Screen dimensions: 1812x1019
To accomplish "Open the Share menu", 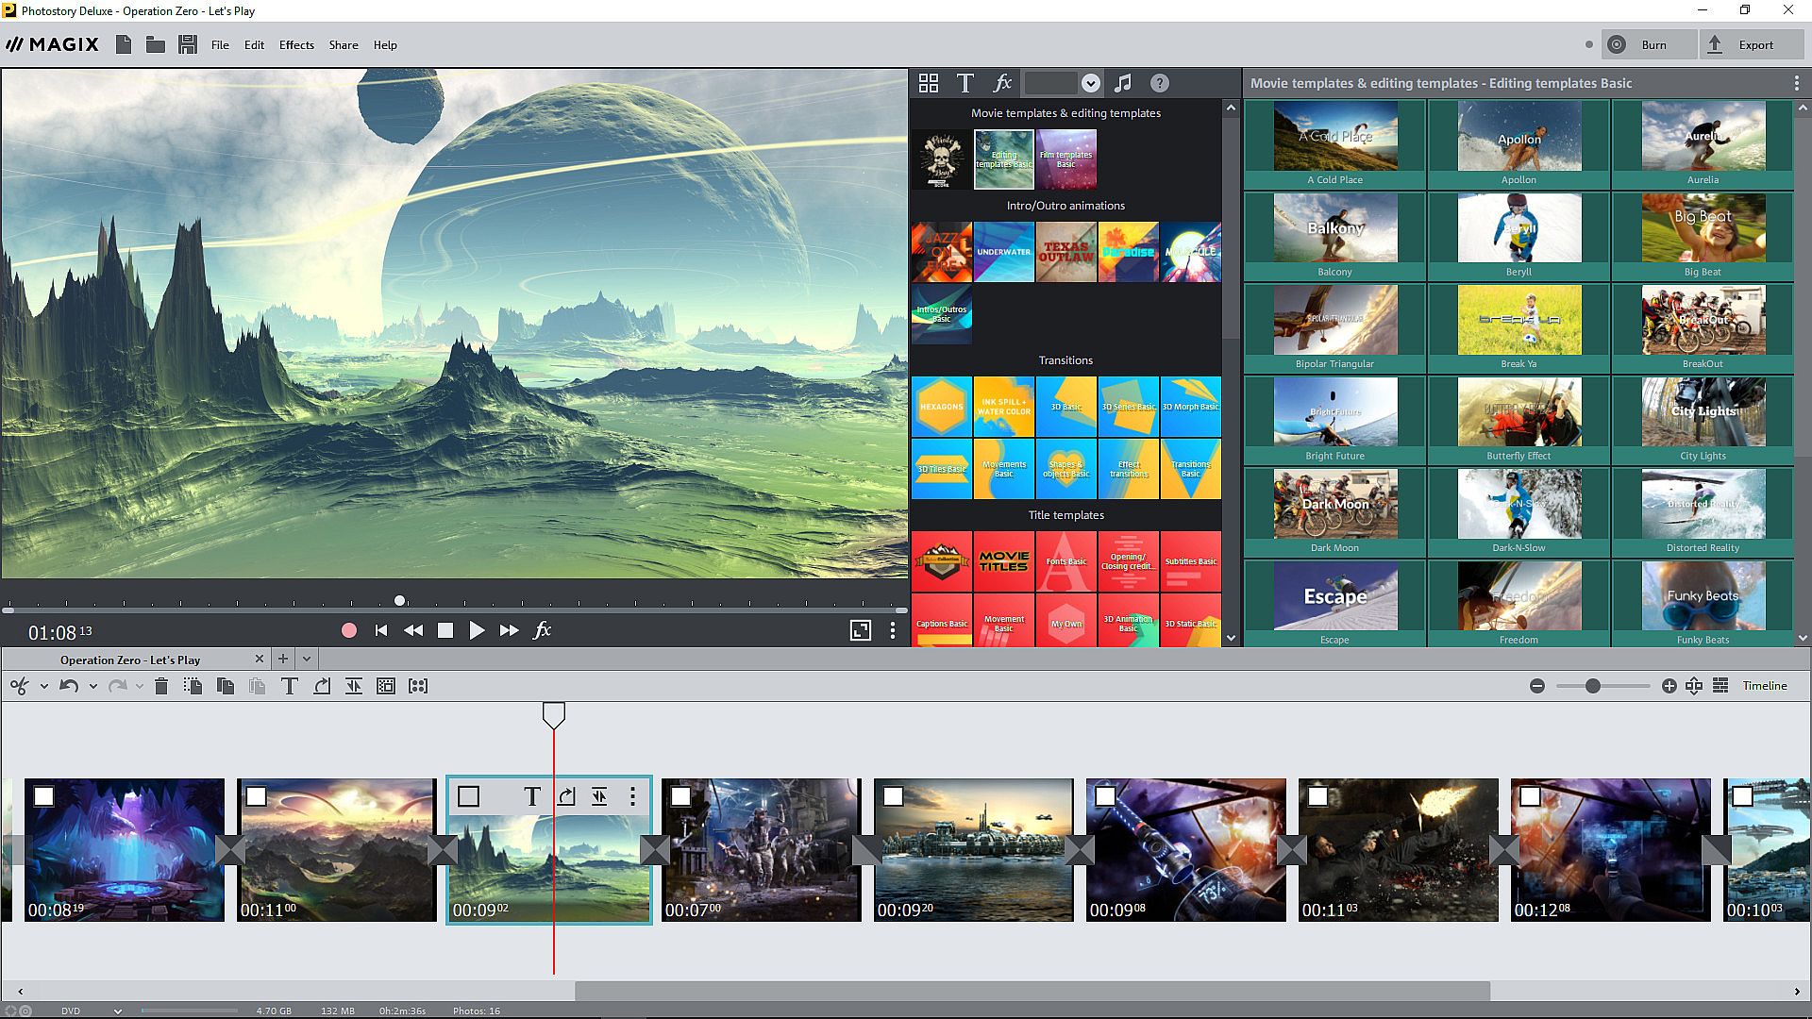I will pos(343,44).
